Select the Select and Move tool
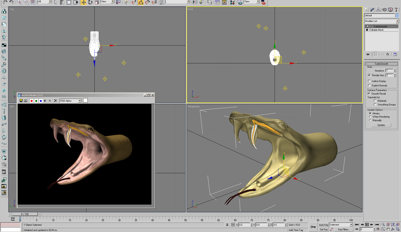 (83, 2)
